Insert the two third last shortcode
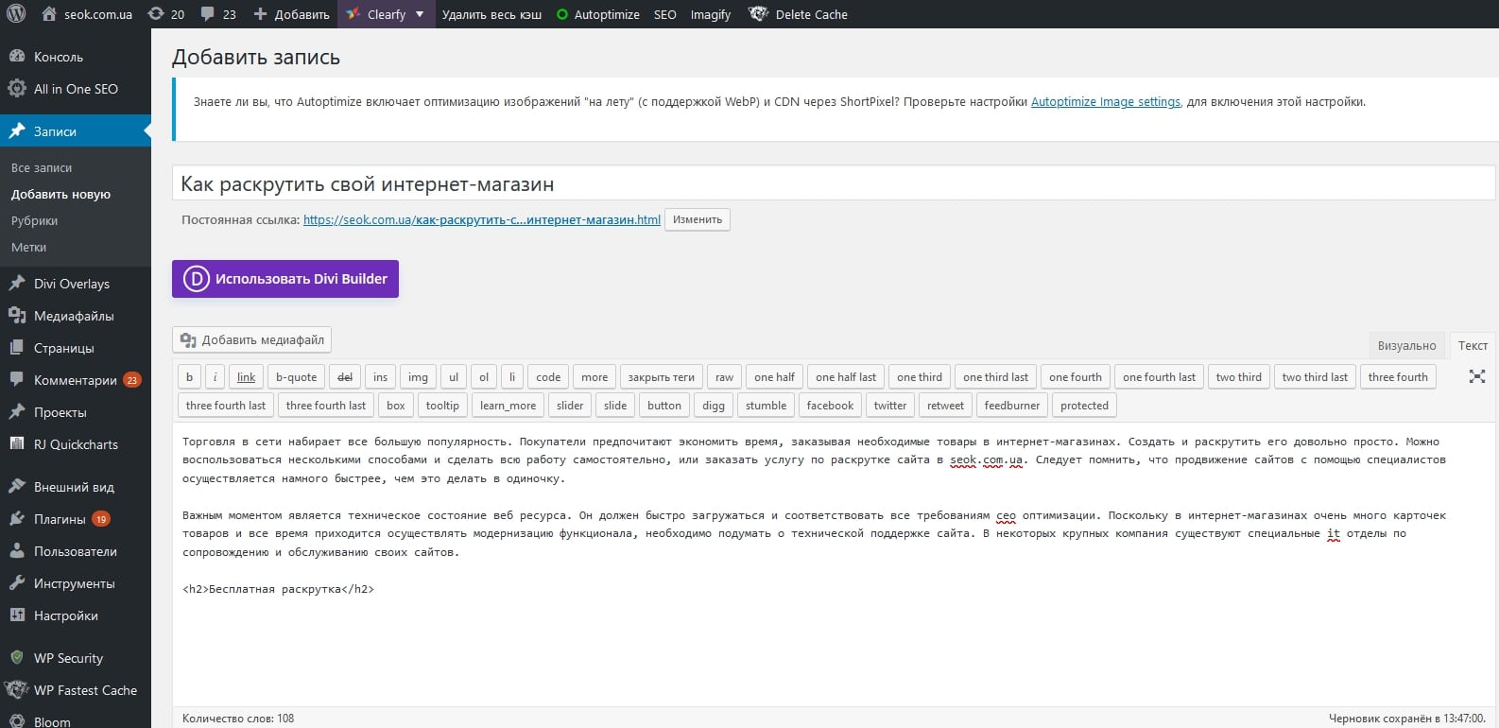Image resolution: width=1499 pixels, height=728 pixels. (1315, 376)
